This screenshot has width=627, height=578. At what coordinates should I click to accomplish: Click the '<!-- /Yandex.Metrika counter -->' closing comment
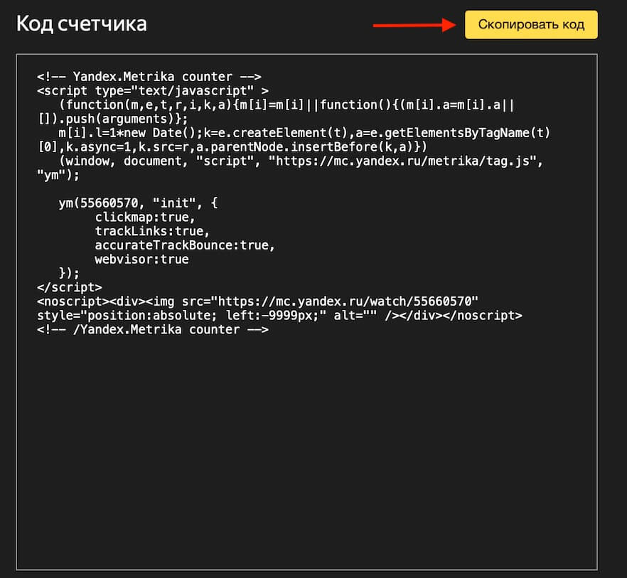(153, 330)
